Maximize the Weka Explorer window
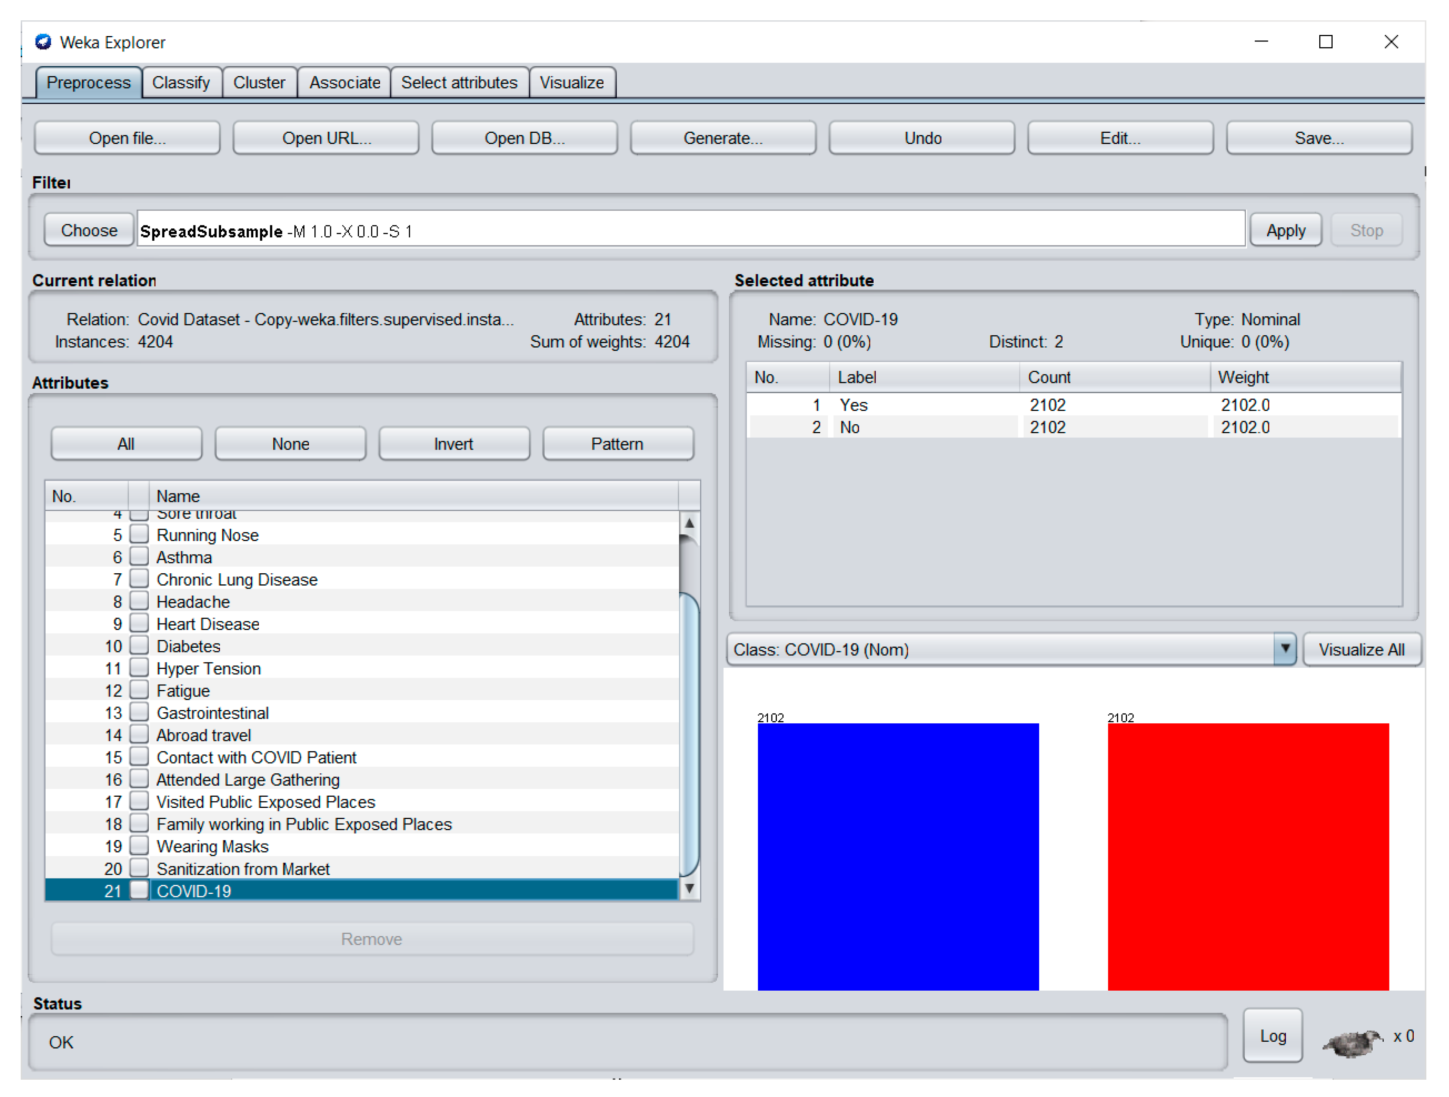Image resolution: width=1449 pixels, height=1097 pixels. 1325,42
